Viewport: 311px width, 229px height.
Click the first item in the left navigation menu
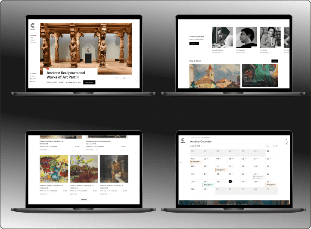tap(33, 35)
